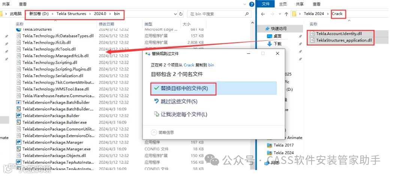The height and width of the screenshot is (176, 393).
Task: Click the Edge icon of Tekla.Structures file
Action: (x=18, y=29)
